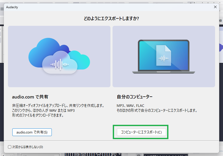Click the gear icon in the bottom toolbar
Viewport: 223px width, 156px height.
point(139,155)
